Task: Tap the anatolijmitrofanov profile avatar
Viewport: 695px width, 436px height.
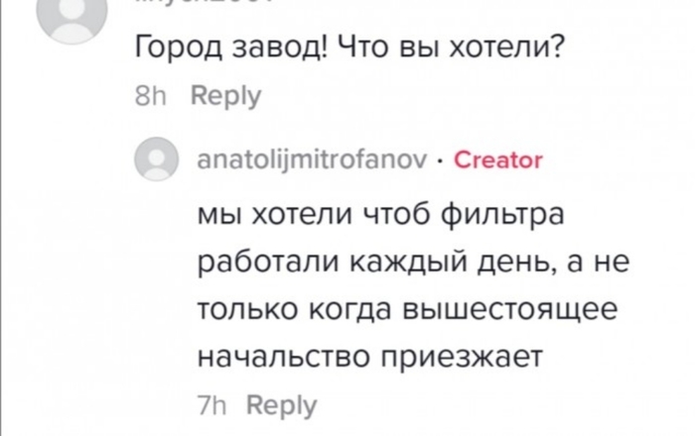Action: click(156, 160)
